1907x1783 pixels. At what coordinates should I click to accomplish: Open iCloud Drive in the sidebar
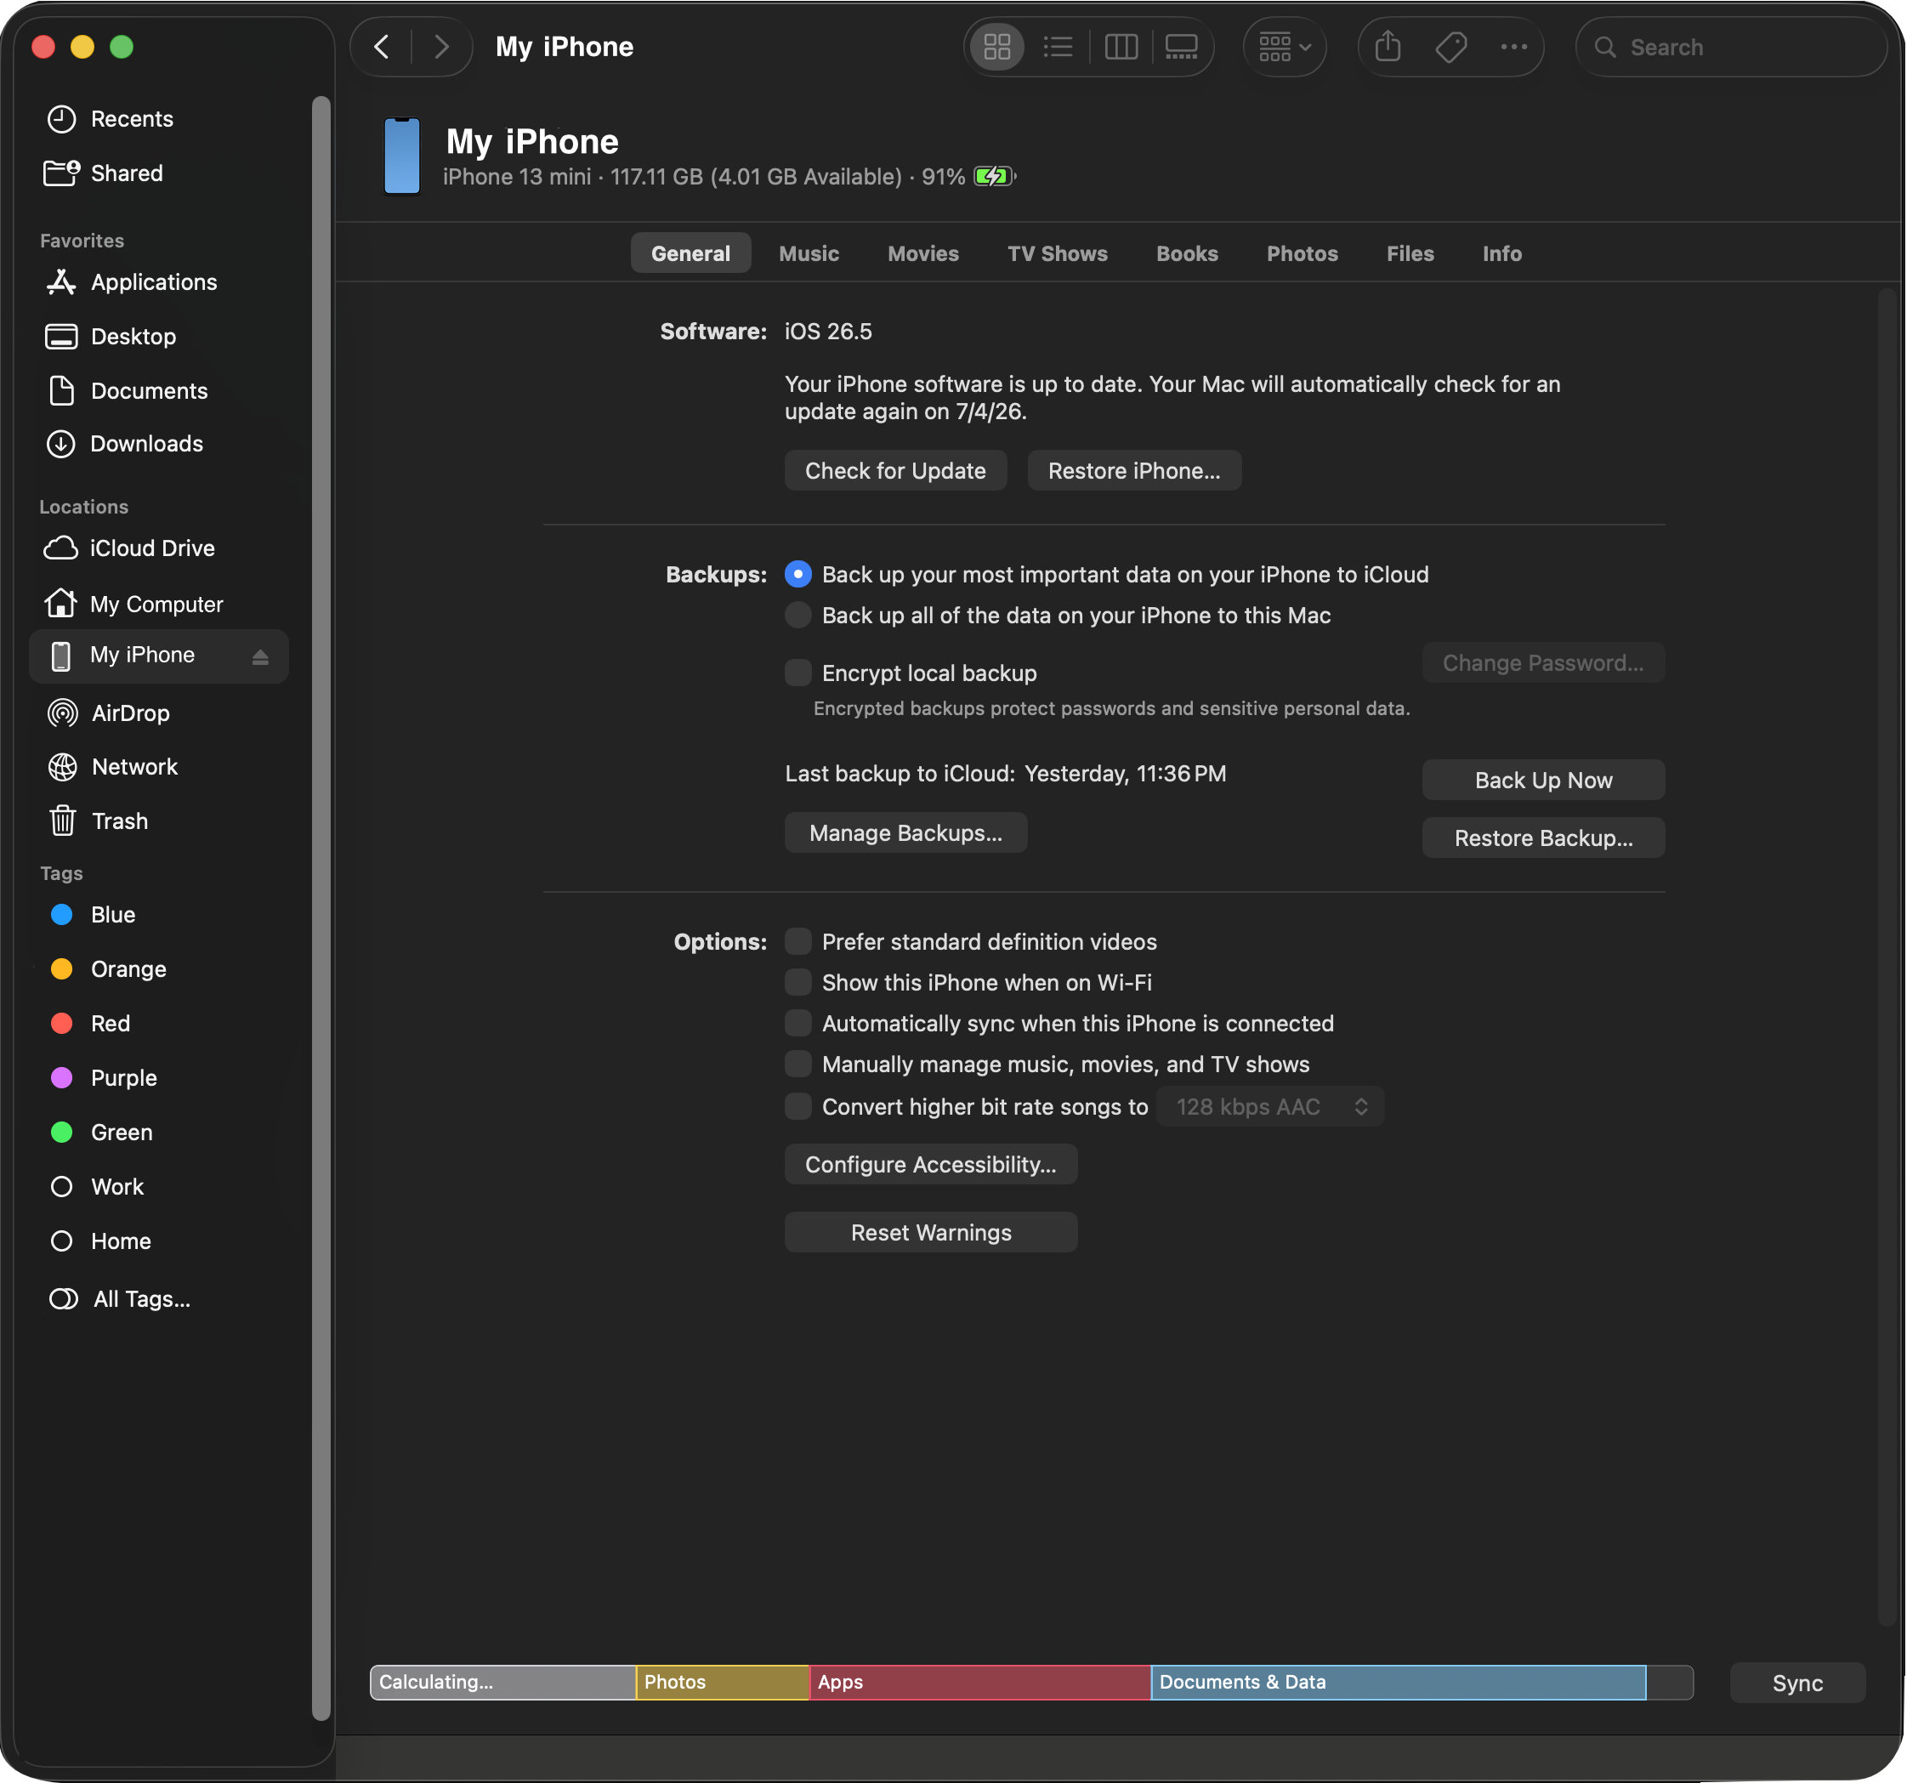pyautogui.click(x=159, y=548)
